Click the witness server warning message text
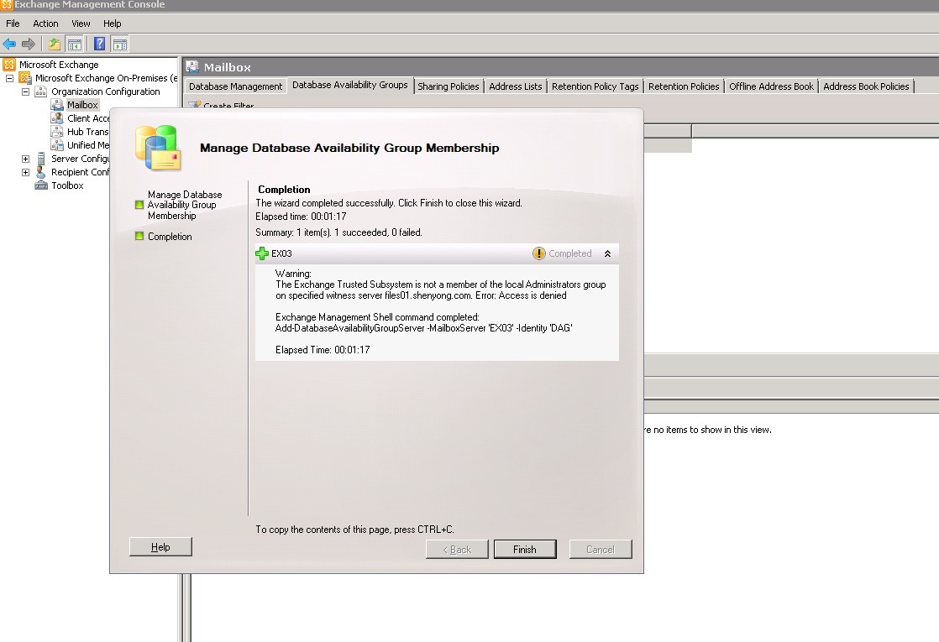 pyautogui.click(x=440, y=290)
